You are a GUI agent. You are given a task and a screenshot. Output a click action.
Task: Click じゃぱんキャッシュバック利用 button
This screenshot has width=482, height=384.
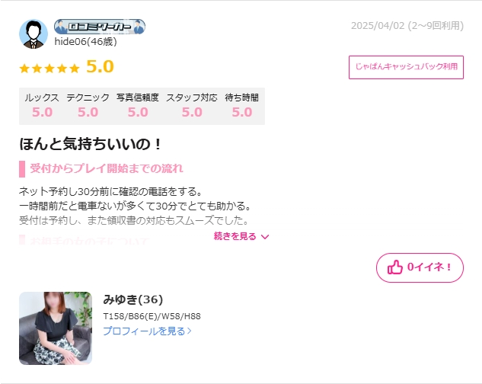coord(406,67)
